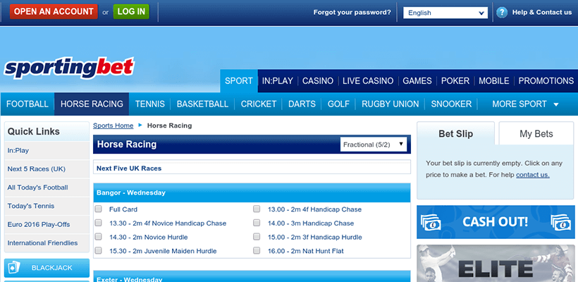Viewport: 578px width, 282px height.
Task: Tick the 13.30 Novice Handicap Chase checkbox
Action: 99,223
